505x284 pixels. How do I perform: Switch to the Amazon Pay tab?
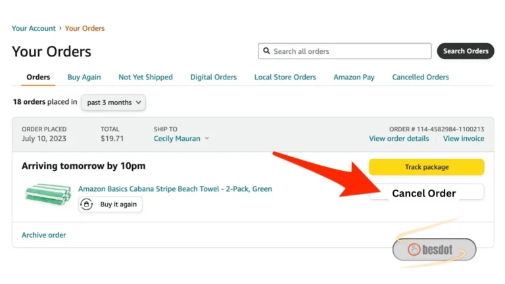click(354, 78)
